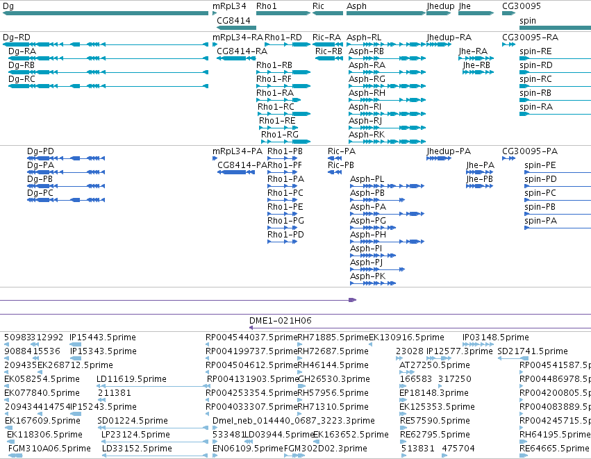Click transcript Asph-RL label
This screenshot has height=459, width=591.
(x=364, y=37)
